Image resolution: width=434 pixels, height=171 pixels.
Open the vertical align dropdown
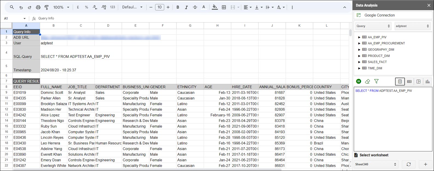(x=259, y=7)
